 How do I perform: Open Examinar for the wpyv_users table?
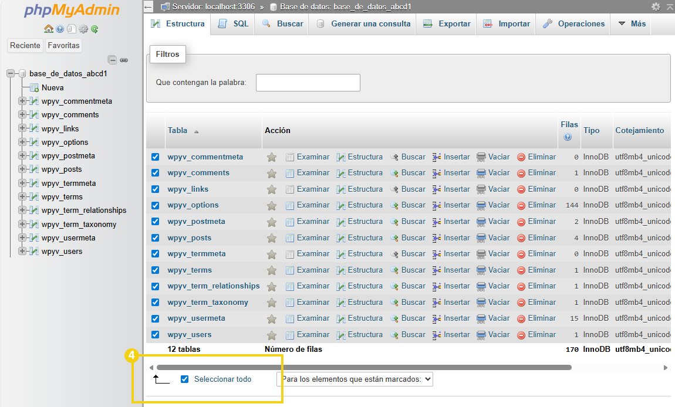(x=312, y=334)
